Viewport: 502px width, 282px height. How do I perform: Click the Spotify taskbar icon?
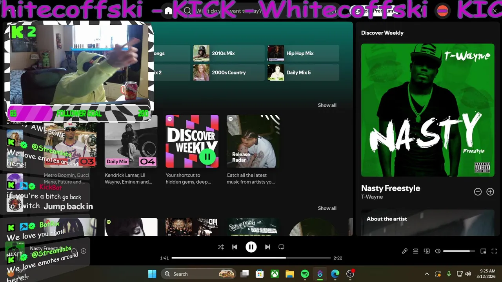coord(305,274)
